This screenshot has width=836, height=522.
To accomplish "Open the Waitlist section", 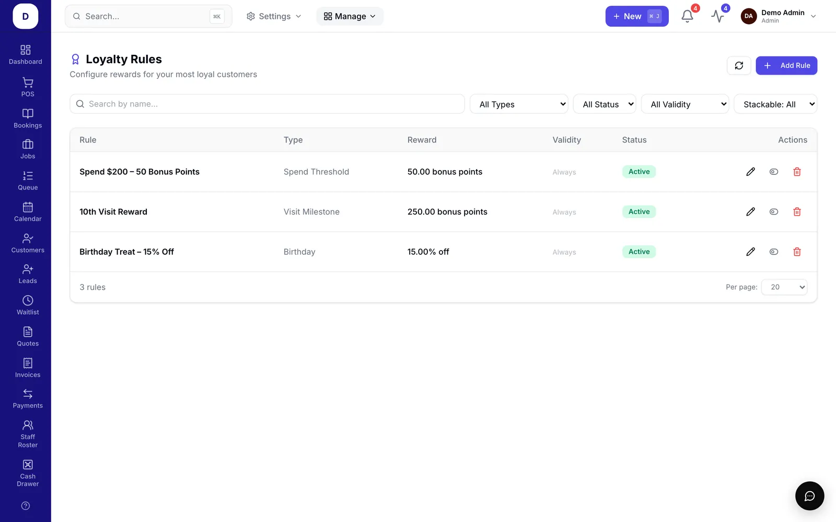I will pyautogui.click(x=28, y=305).
